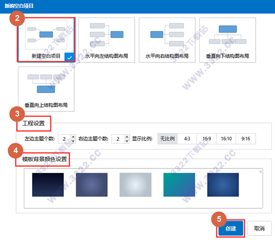Increase 右边主题个数 with up arrow
The width and height of the screenshot is (275, 240).
pyautogui.click(x=127, y=137)
